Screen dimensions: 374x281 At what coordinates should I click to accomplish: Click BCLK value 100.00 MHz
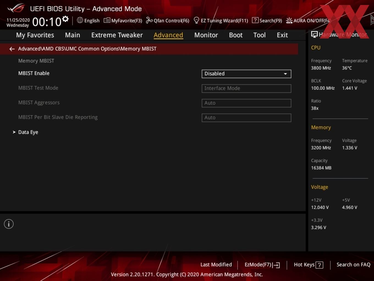323,88
